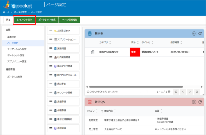Click the 各種申請 pie chart icon

tap(55, 128)
